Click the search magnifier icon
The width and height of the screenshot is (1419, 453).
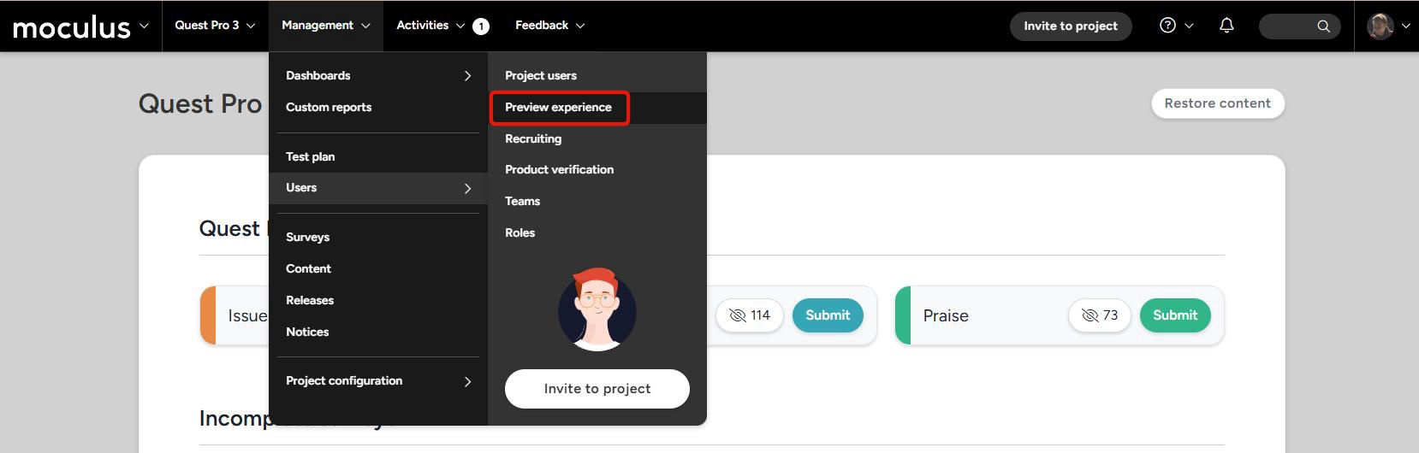1323,26
